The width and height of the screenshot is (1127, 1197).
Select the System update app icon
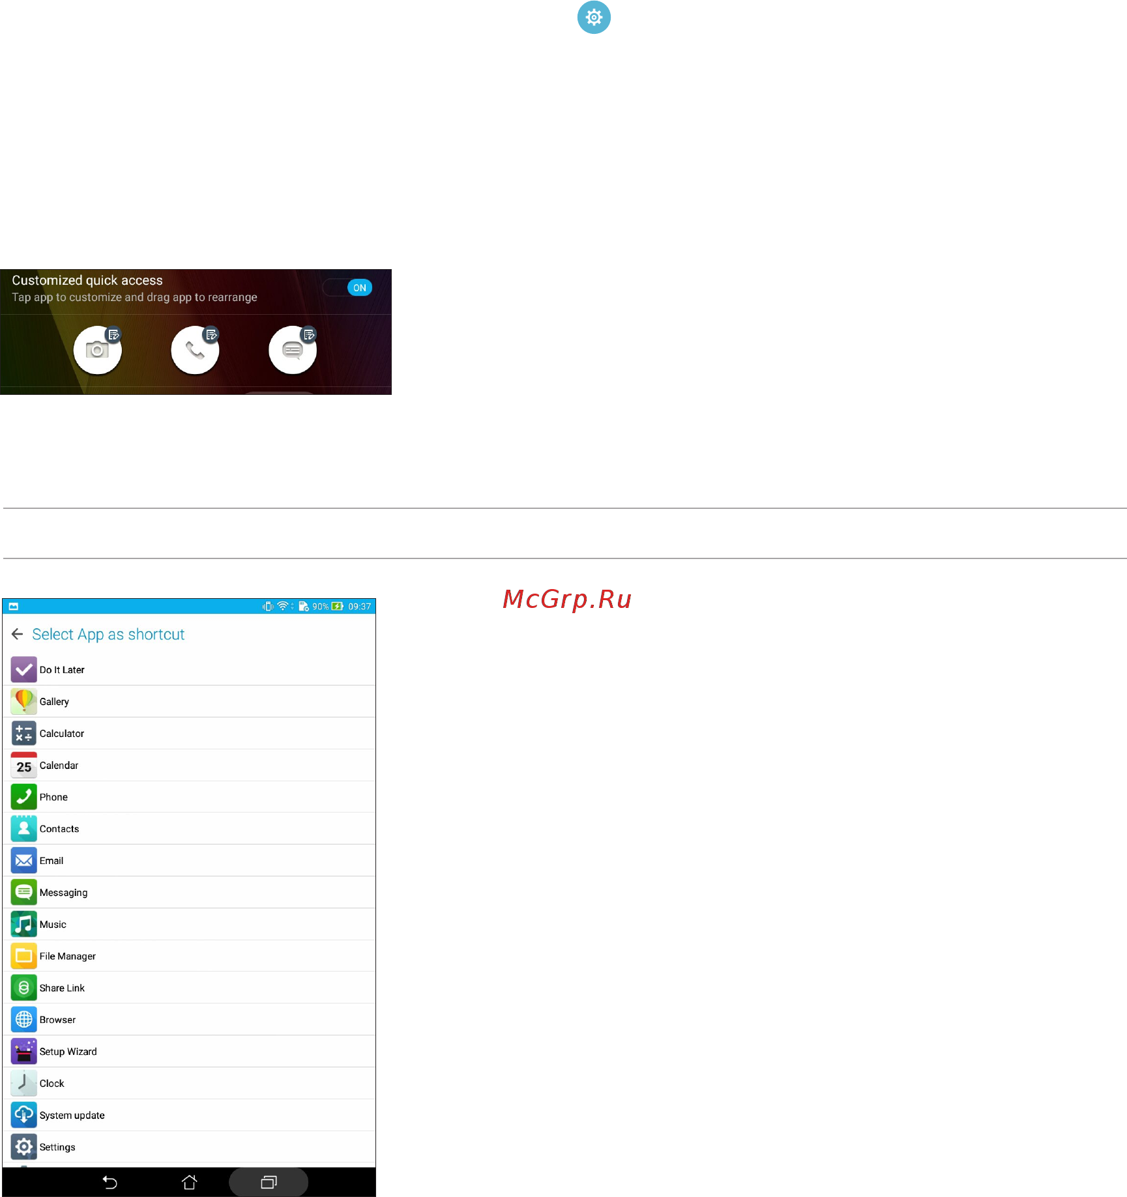(24, 1115)
